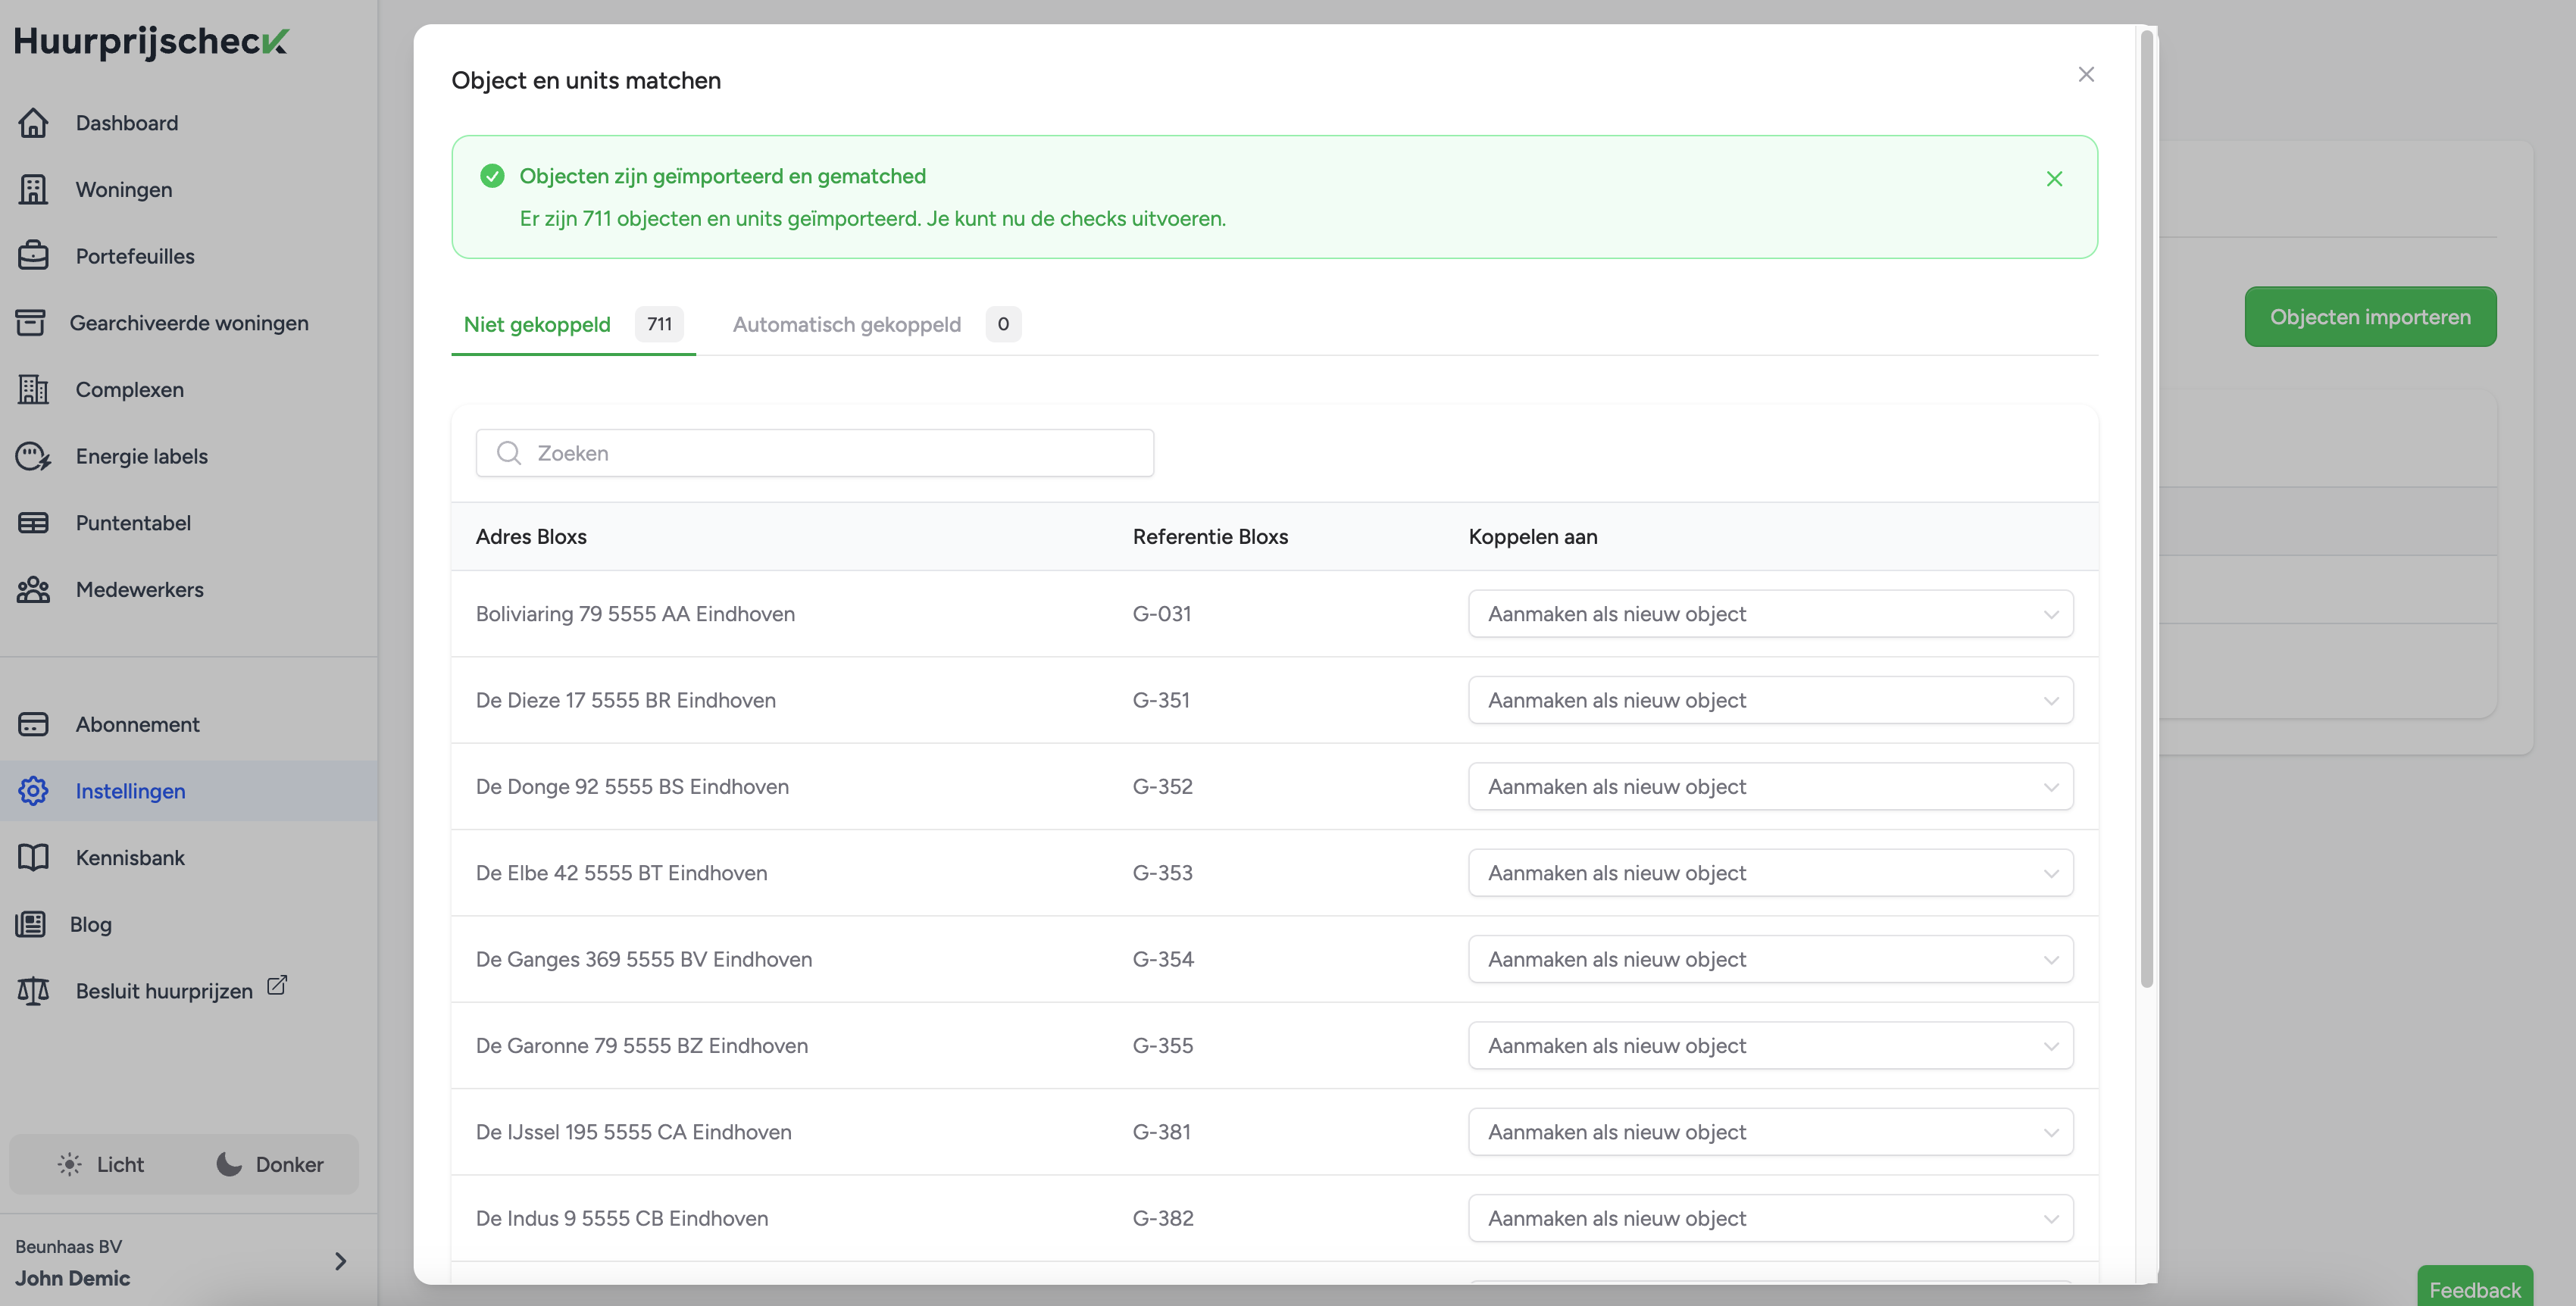This screenshot has height=1306, width=2576.
Task: Select the Niet gekoppeld tab
Action: (x=537, y=324)
